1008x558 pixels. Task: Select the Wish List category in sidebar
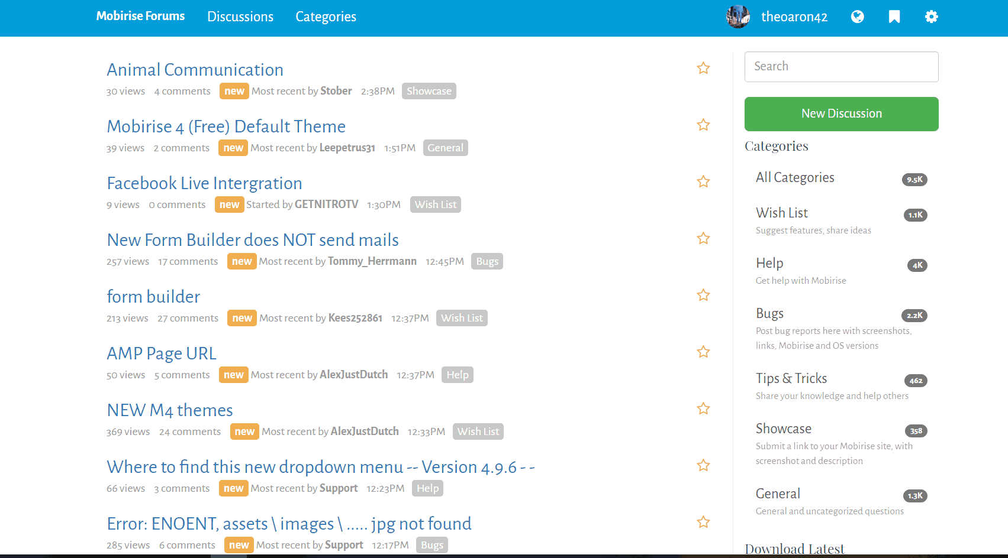point(781,213)
